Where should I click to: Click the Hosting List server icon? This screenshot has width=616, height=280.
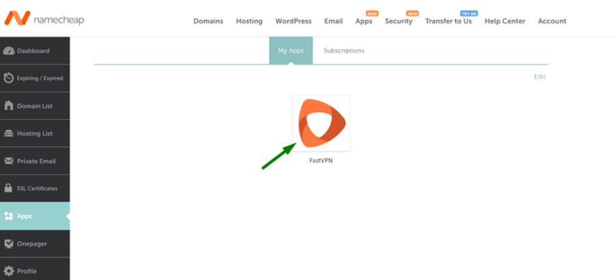click(x=9, y=134)
